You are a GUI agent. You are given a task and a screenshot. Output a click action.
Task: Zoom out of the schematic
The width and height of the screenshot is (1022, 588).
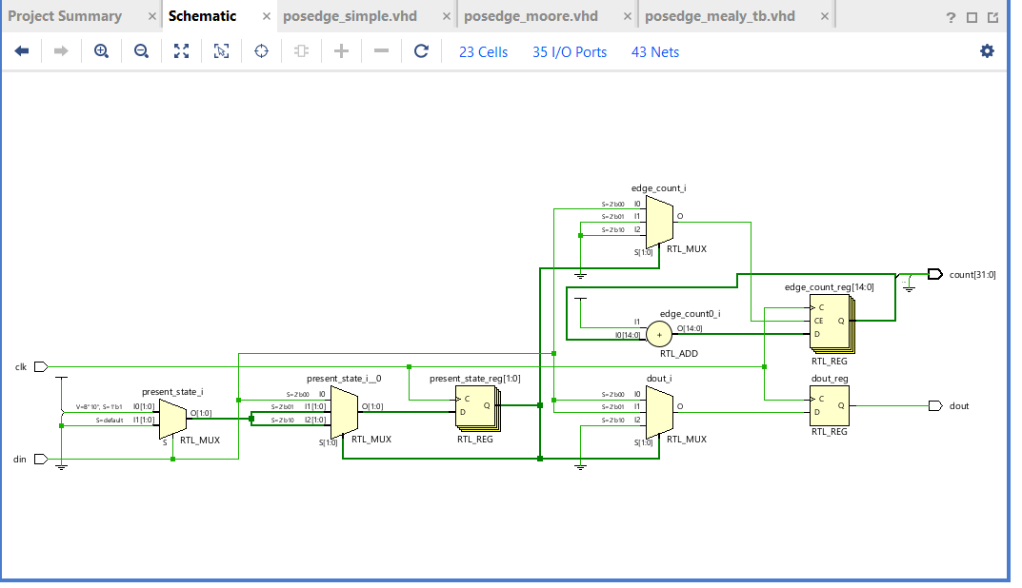[x=141, y=50]
